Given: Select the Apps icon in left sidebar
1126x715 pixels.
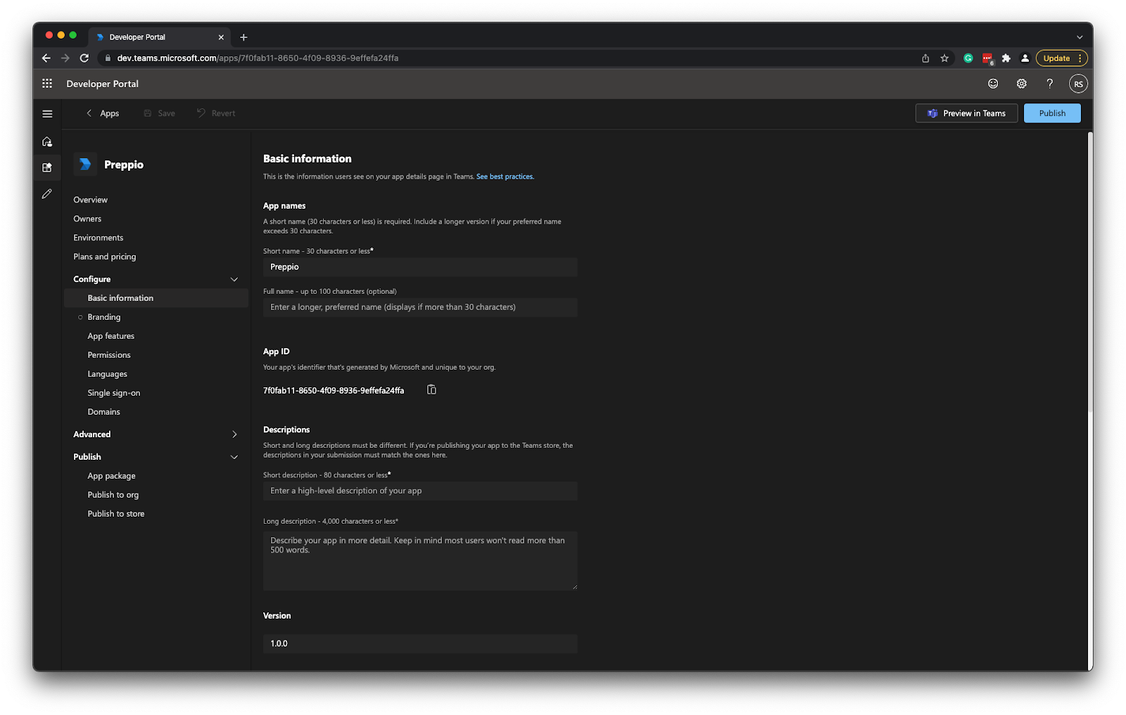Looking at the screenshot, I should [46, 167].
